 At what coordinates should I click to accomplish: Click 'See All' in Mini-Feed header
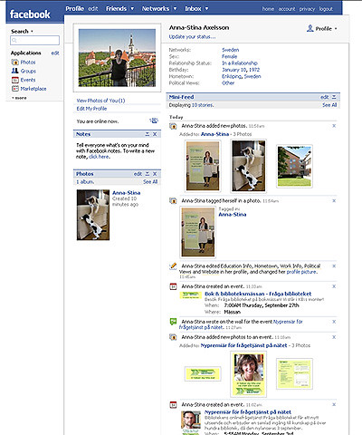329,105
